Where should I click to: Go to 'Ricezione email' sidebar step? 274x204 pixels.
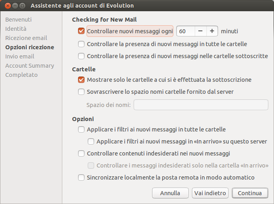coord(26,38)
